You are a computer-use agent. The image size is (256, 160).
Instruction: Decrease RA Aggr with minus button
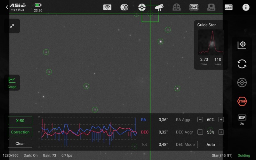coord(200,120)
